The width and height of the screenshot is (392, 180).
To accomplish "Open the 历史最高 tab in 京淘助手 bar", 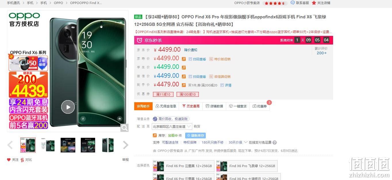I will [x=191, y=106].
